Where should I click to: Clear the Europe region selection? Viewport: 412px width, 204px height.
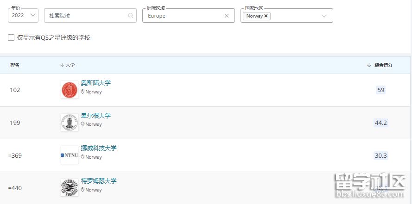click(x=227, y=16)
